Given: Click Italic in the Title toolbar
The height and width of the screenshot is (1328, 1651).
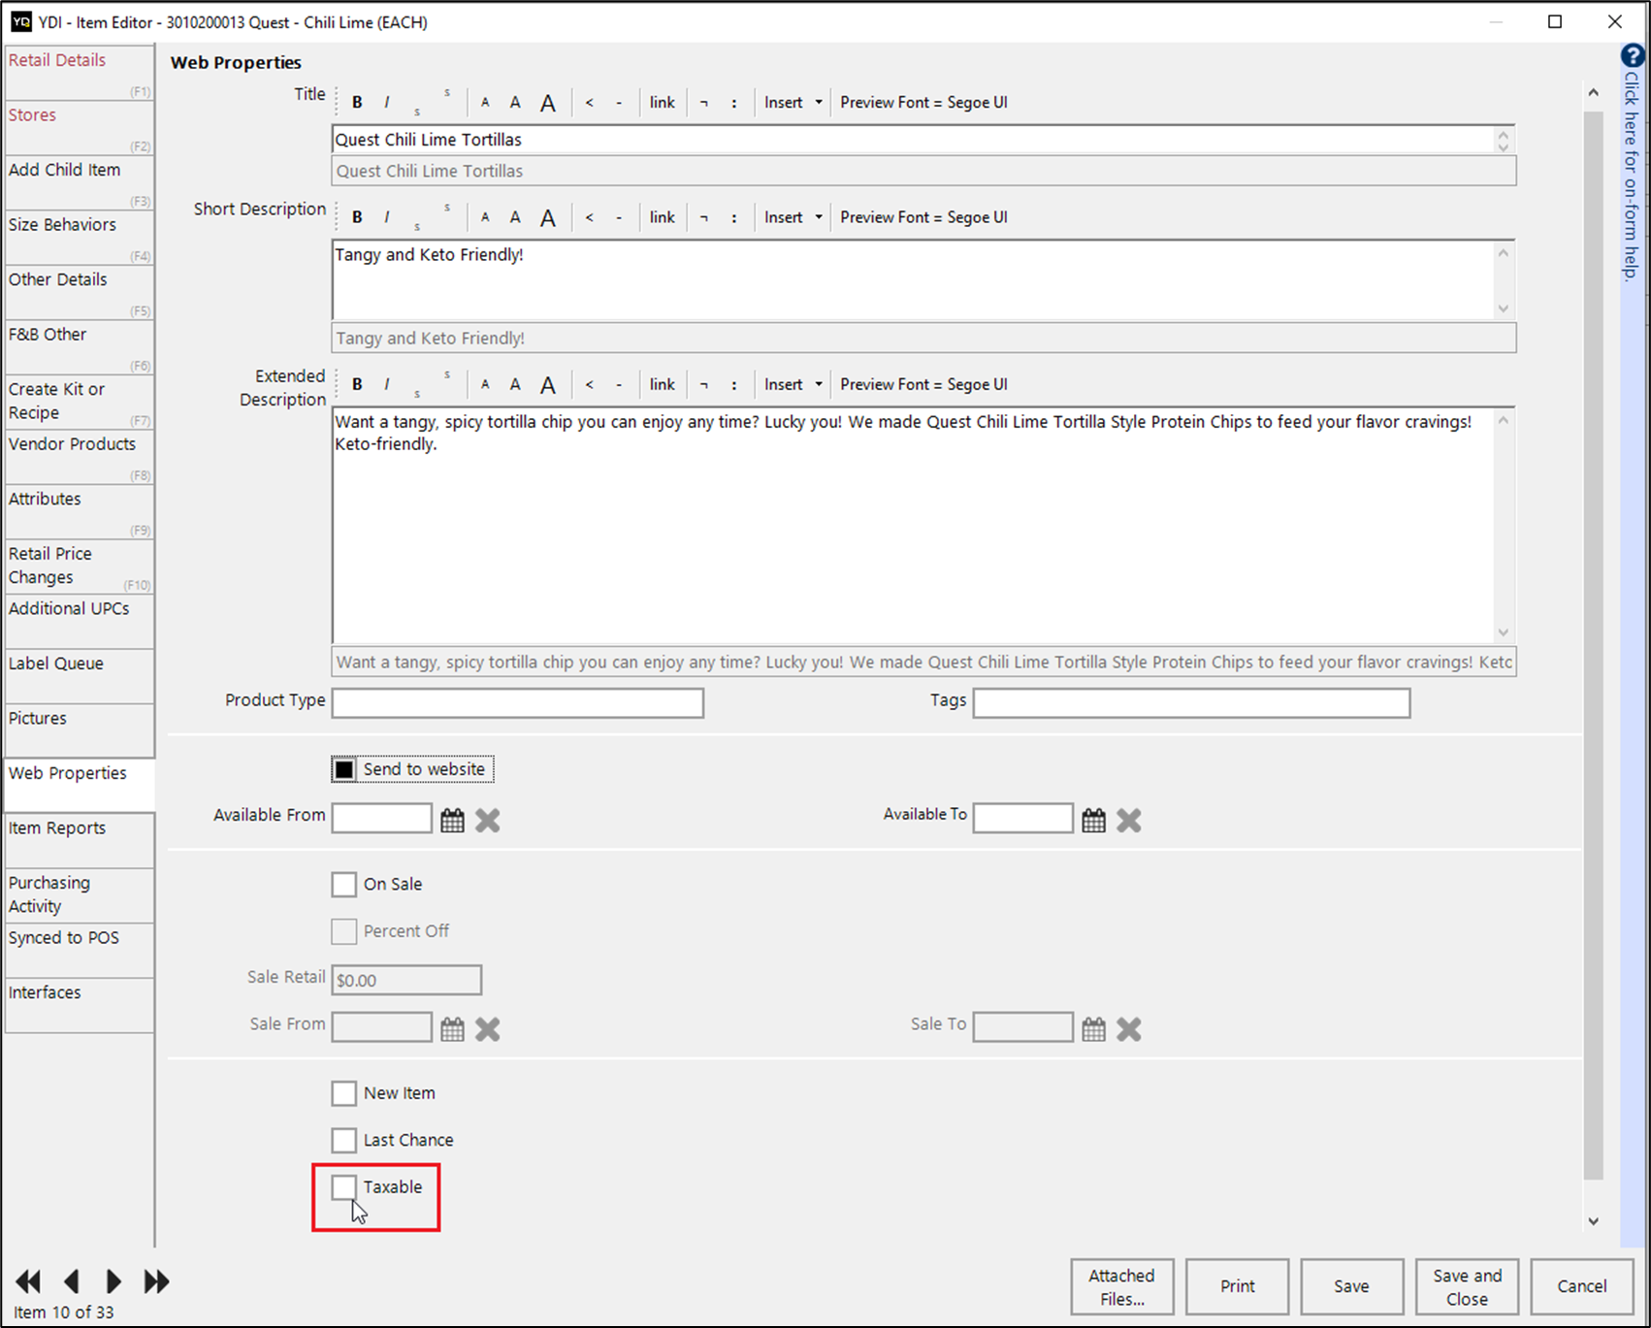Looking at the screenshot, I should click(387, 103).
